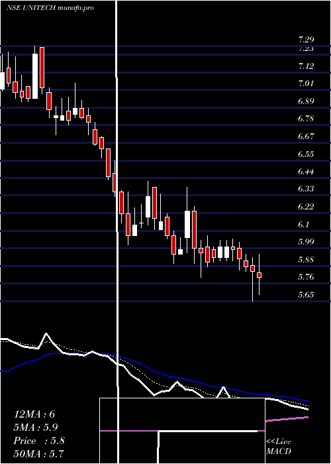Click the 6.44 price axis label
Image resolution: width=331 pixels, height=464 pixels.
pyautogui.click(x=306, y=171)
